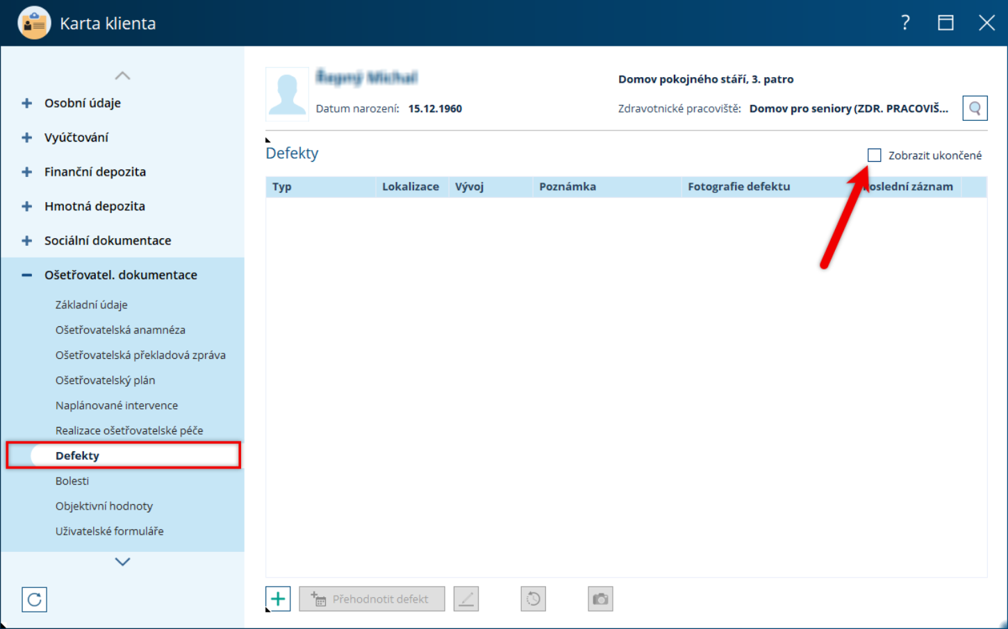Open Realizace ošetřovatelské péče item
The height and width of the screenshot is (629, 1008).
[129, 430]
